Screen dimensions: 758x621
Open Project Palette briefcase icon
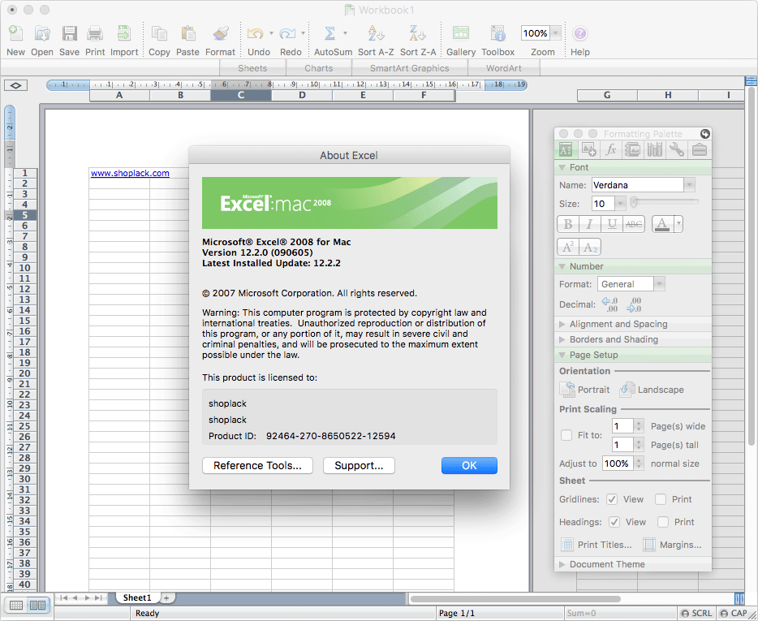(x=699, y=150)
